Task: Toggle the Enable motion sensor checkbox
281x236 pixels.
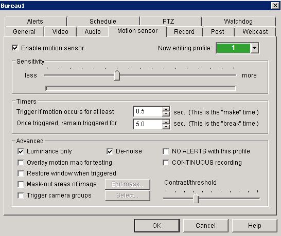Action: 15,48
